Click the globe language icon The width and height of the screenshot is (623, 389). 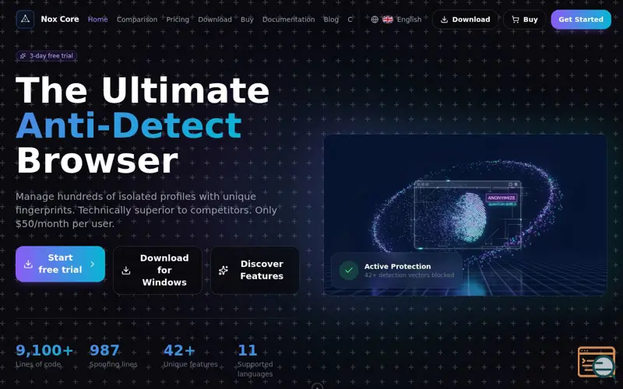375,19
